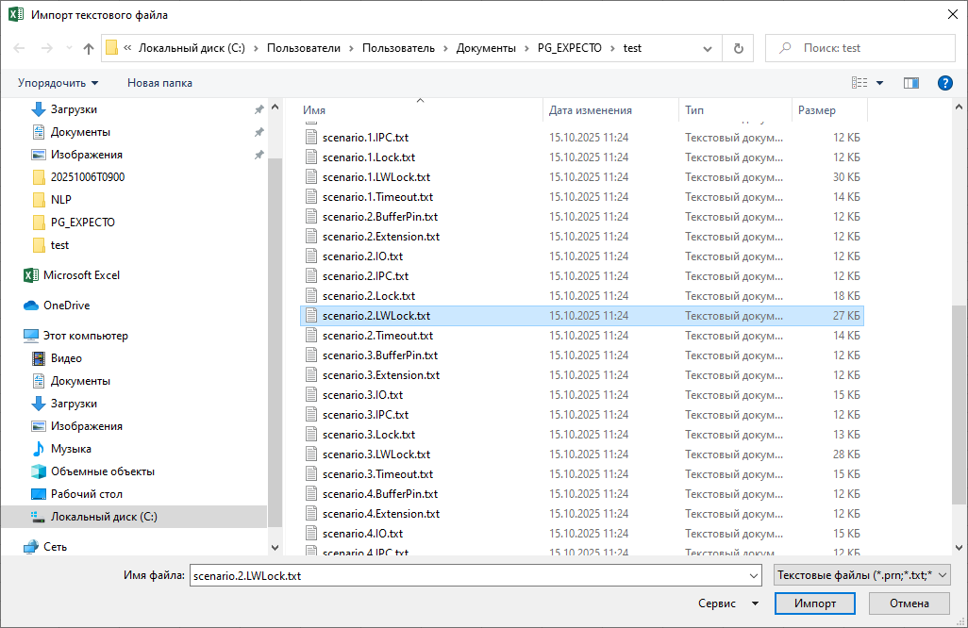968x628 pixels.
Task: Refresh the test folder view
Action: point(738,48)
